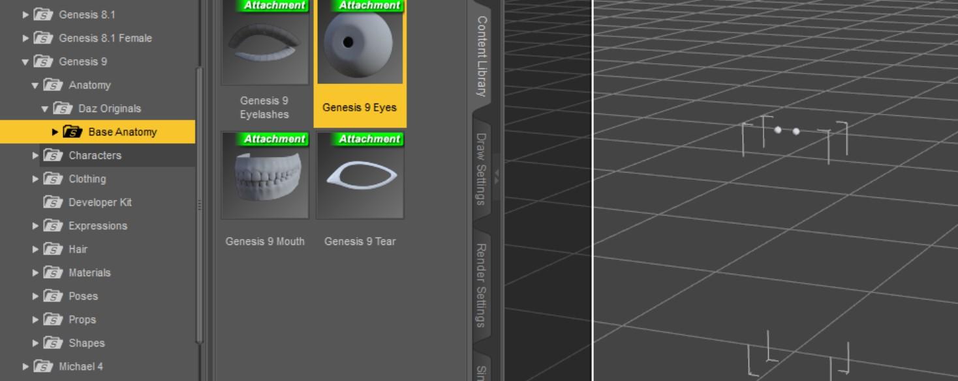Image resolution: width=958 pixels, height=381 pixels.
Task: Select the Genesis 8.1 Female label
Action: [105, 38]
